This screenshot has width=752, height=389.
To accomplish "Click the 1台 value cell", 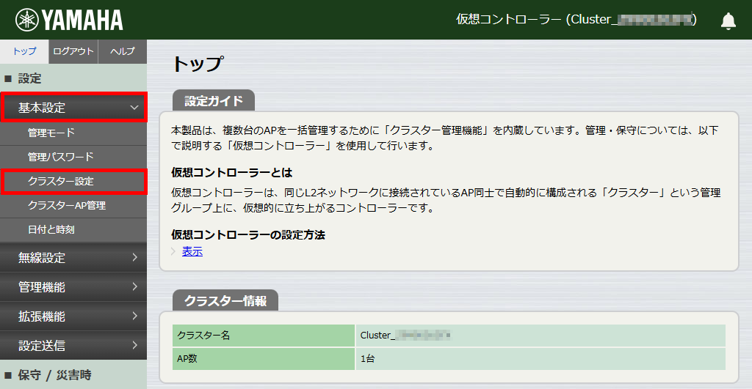I will (x=540, y=358).
